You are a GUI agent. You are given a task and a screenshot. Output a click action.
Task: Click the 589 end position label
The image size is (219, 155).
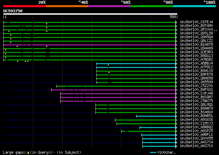coord(173,17)
